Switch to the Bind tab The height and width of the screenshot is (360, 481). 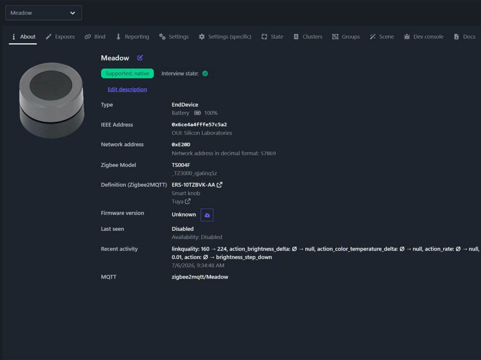(95, 37)
